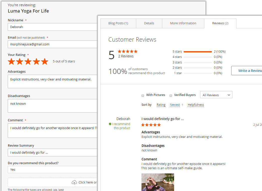Sort reviews by Newest
Screen dimensions: 262x191
pyautogui.click(x=175, y=105)
